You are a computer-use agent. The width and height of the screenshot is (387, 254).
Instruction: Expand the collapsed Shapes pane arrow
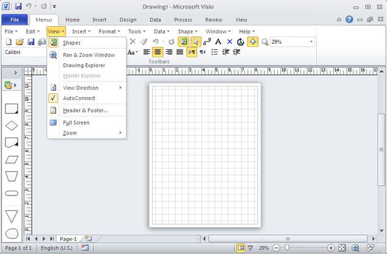[x=15, y=72]
